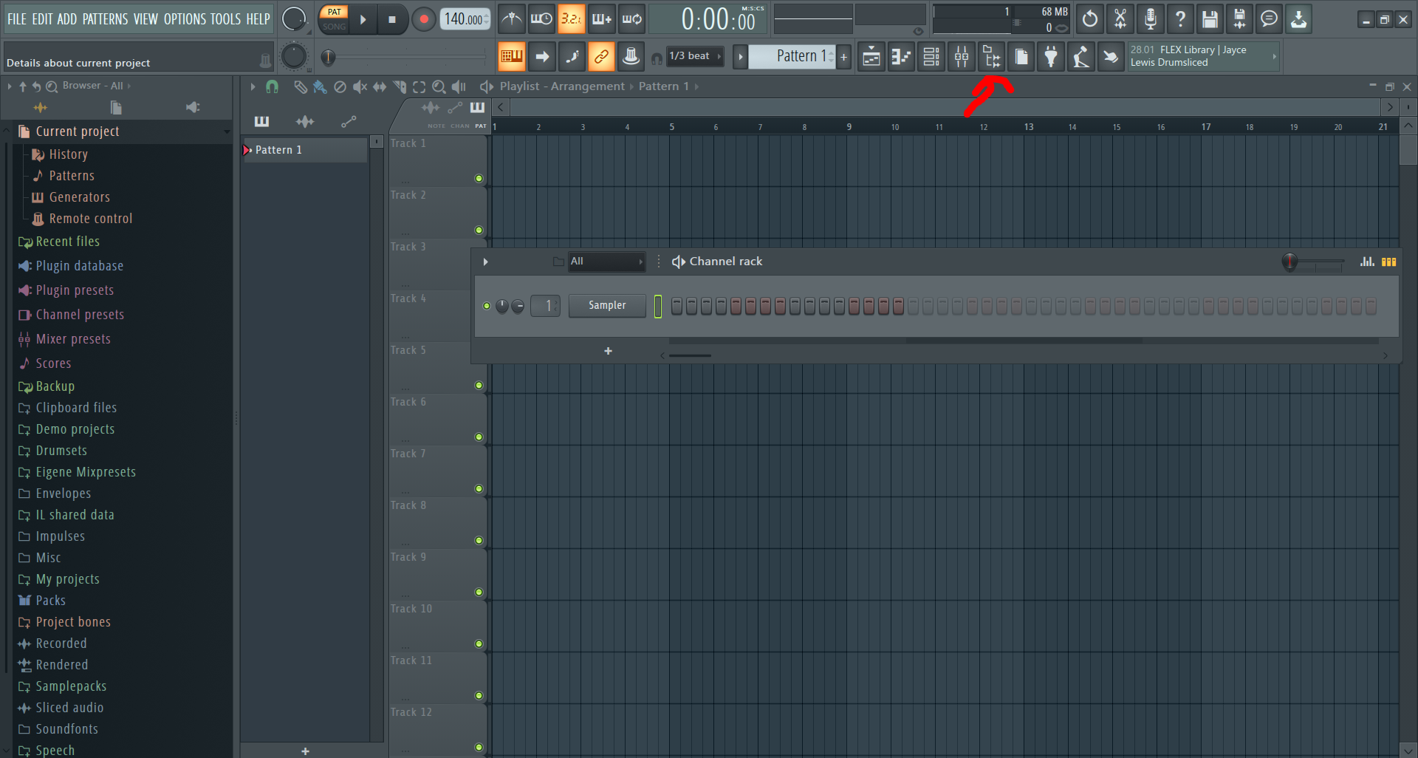Select the Paint brush tool in playlist

pos(320,87)
